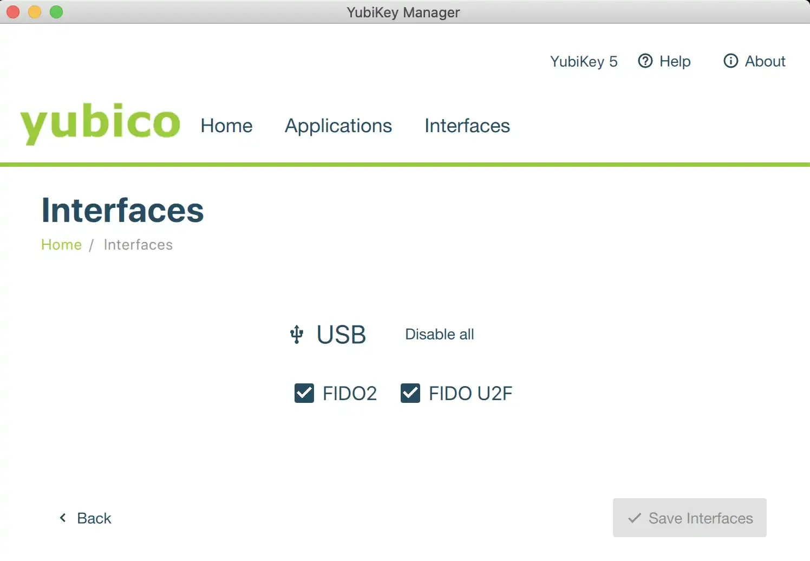This screenshot has width=810, height=561.
Task: Click the Back chevron arrow icon
Action: point(63,518)
